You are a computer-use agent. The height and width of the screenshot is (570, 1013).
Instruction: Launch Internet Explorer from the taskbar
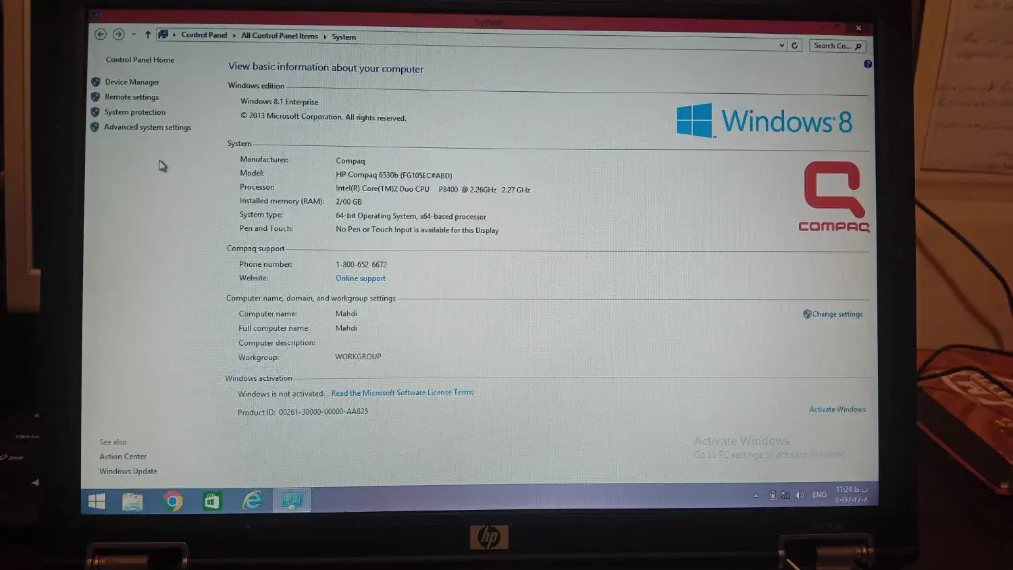252,500
